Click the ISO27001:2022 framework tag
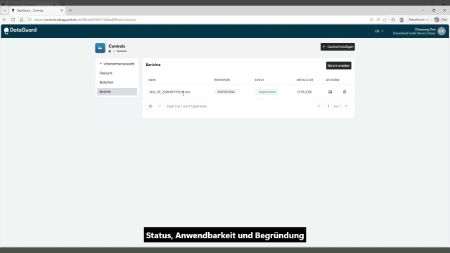Screen dimensions: 450x253 [x=226, y=92]
